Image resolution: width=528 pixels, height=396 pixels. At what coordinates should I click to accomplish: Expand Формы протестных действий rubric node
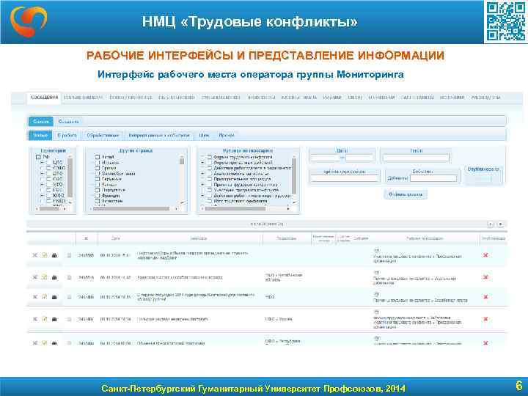(202, 162)
